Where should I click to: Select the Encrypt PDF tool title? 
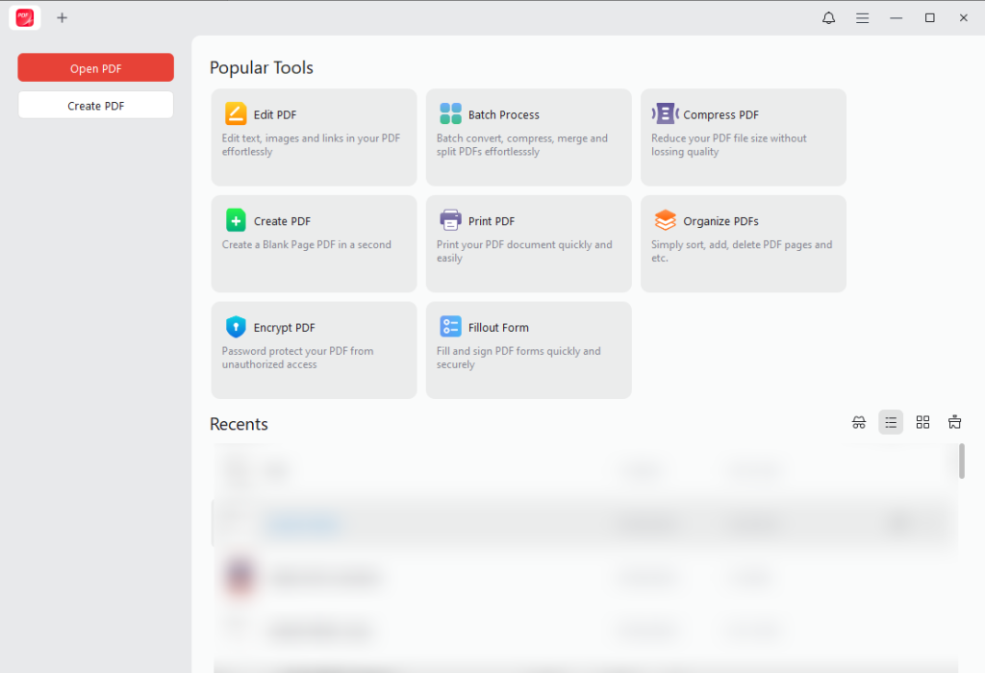[284, 328]
